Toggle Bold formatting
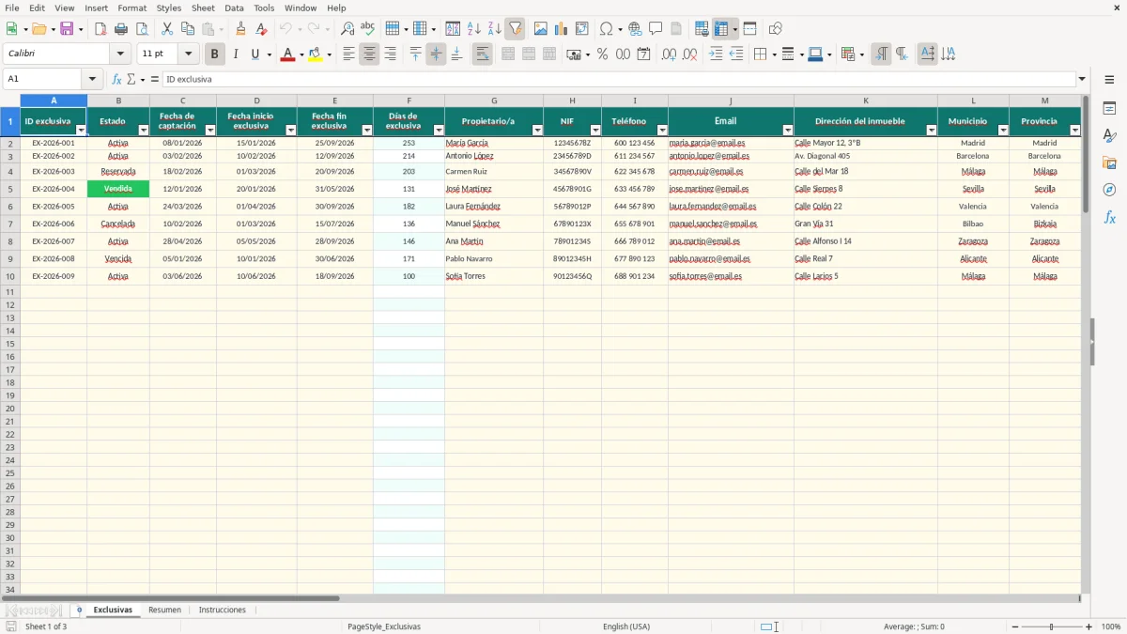This screenshot has height=634, width=1127. pyautogui.click(x=214, y=54)
